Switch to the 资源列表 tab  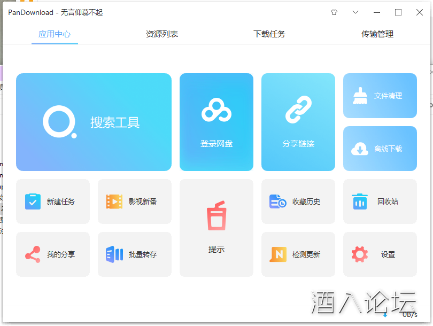pyautogui.click(x=162, y=34)
